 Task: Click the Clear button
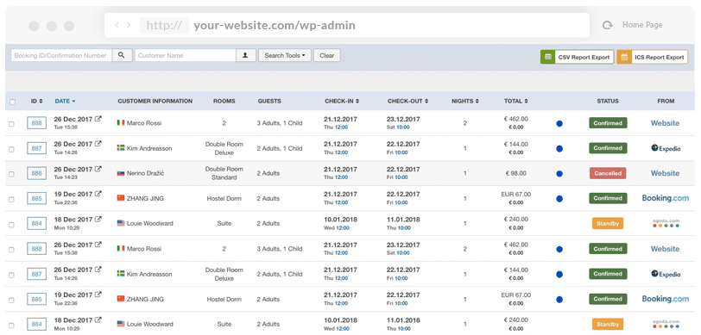coord(327,56)
